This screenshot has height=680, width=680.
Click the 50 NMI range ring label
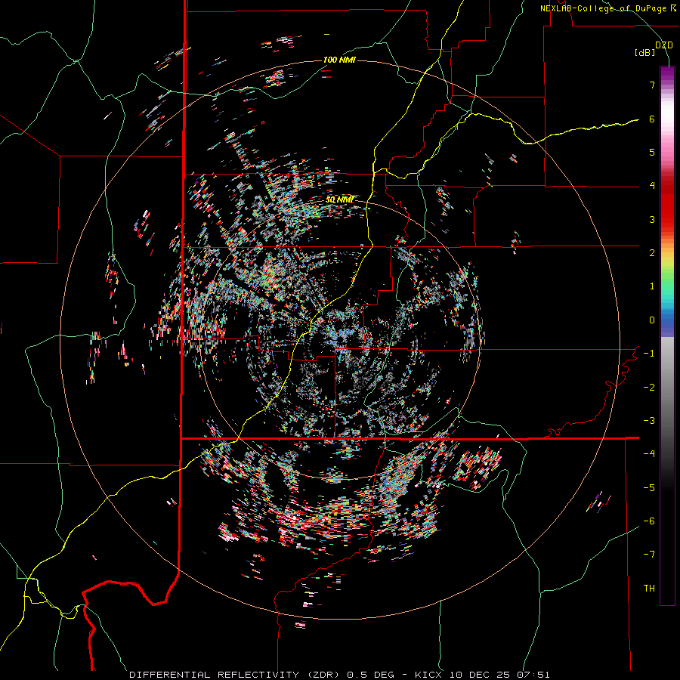point(339,199)
